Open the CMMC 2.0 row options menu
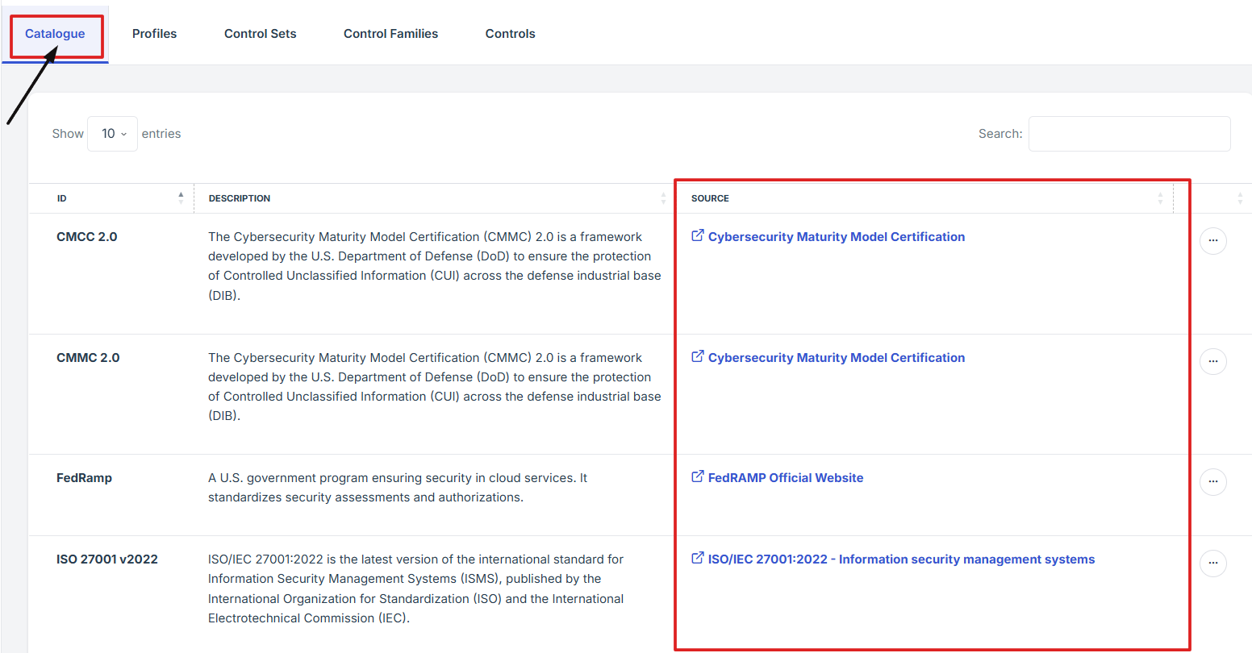The height and width of the screenshot is (653, 1252). pyautogui.click(x=1212, y=362)
